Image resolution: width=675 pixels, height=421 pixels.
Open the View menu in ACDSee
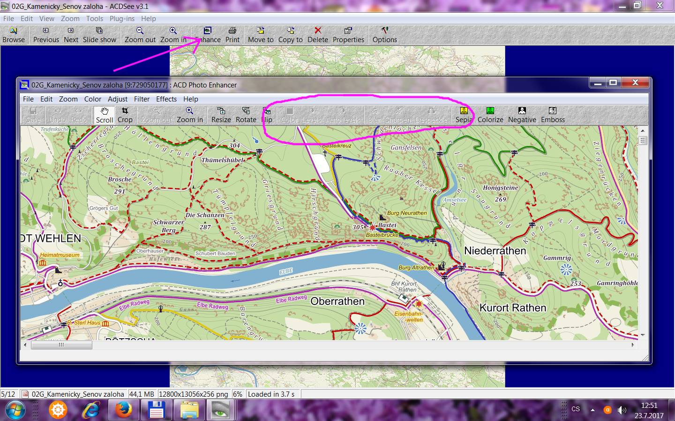[47, 19]
